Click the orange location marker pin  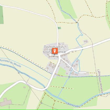[x=55, y=51]
